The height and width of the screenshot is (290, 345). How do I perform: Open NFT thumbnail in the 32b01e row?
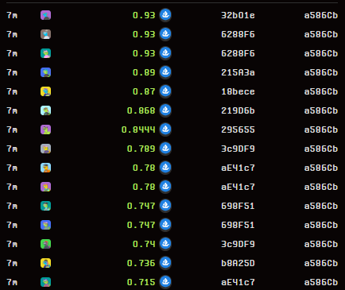[x=45, y=15]
